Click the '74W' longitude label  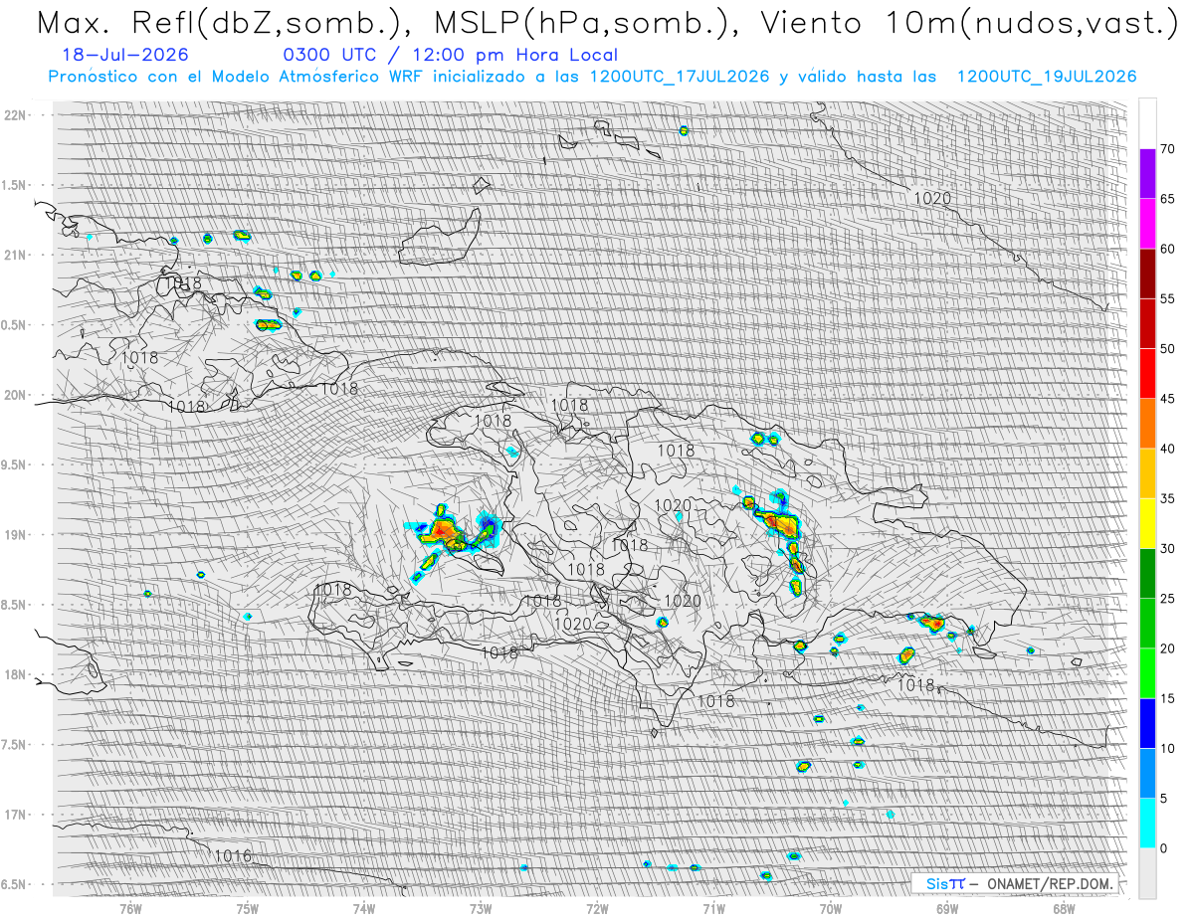pyautogui.click(x=364, y=909)
